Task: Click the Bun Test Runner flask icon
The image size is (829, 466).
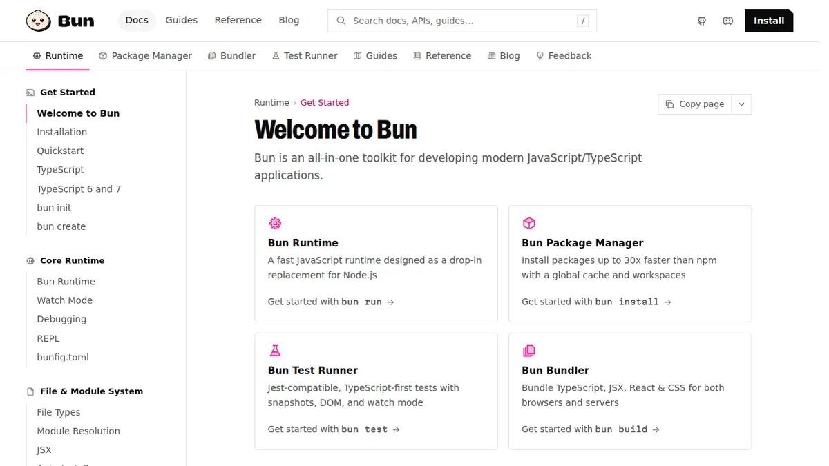Action: point(275,351)
